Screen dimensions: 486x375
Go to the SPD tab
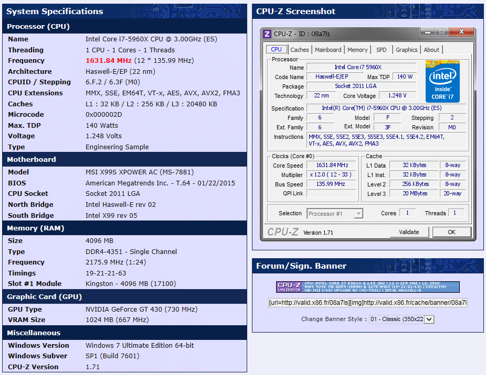coord(382,50)
